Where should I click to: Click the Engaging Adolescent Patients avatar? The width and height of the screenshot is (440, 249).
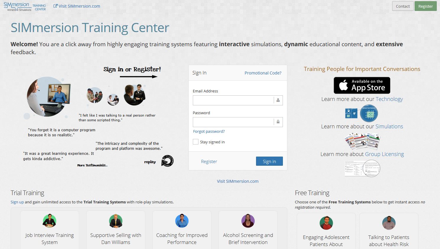click(x=326, y=223)
